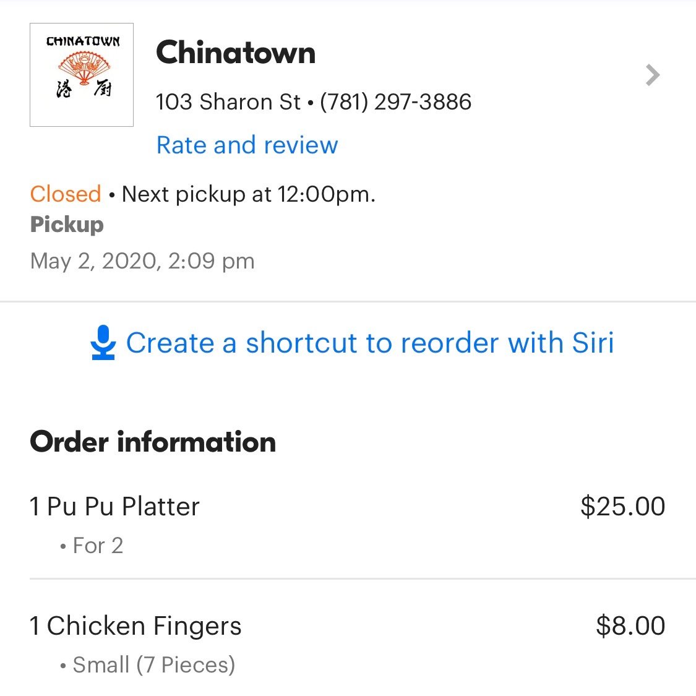Create a shortcut to reorder with Siri
The height and width of the screenshot is (696, 696).
[x=369, y=343]
